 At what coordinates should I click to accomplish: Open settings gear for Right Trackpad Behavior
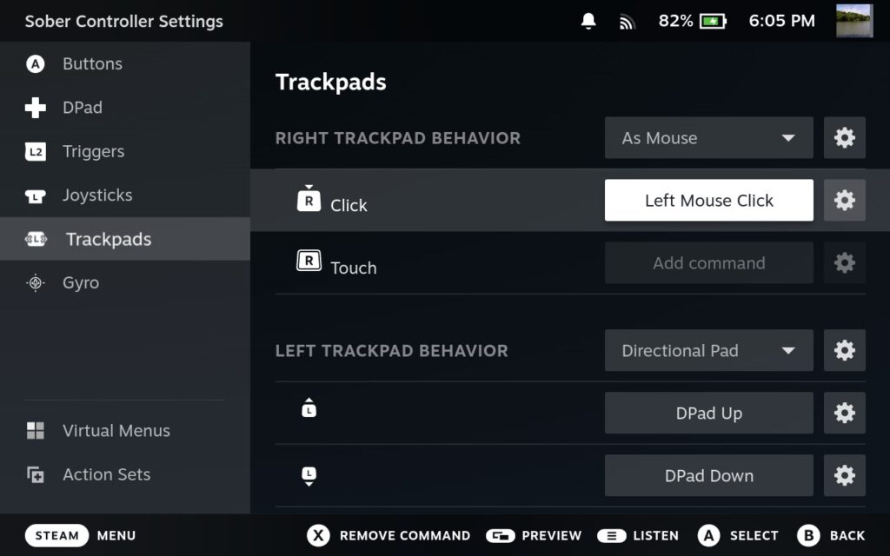click(844, 138)
